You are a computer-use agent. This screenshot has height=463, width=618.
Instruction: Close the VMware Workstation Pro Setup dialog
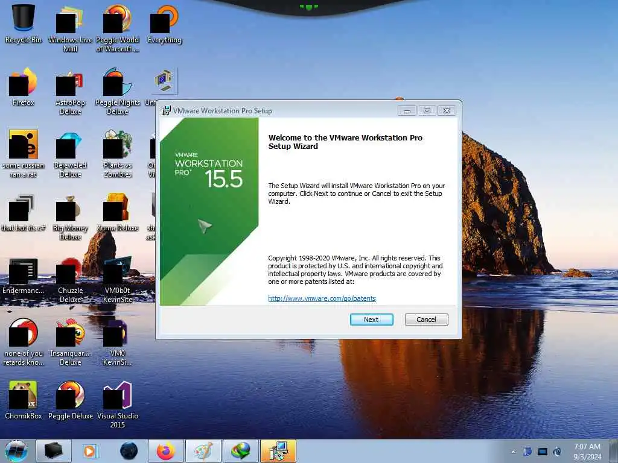point(447,111)
